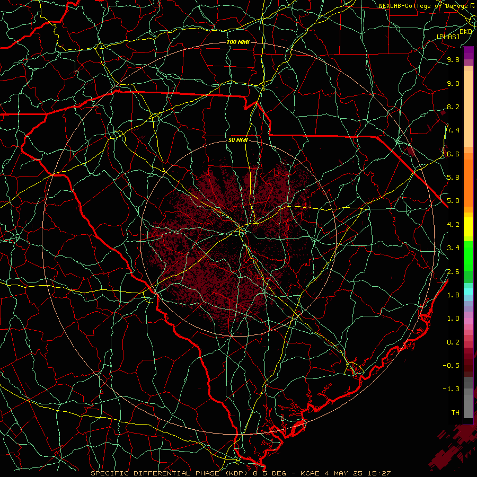This screenshot has height=477, width=477.
Task: Click the 8.2 scale value
Action: [453, 107]
